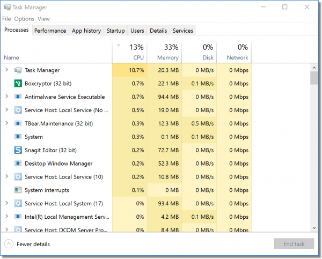Click the 10.7% CPU value for Task Manager

pos(136,70)
